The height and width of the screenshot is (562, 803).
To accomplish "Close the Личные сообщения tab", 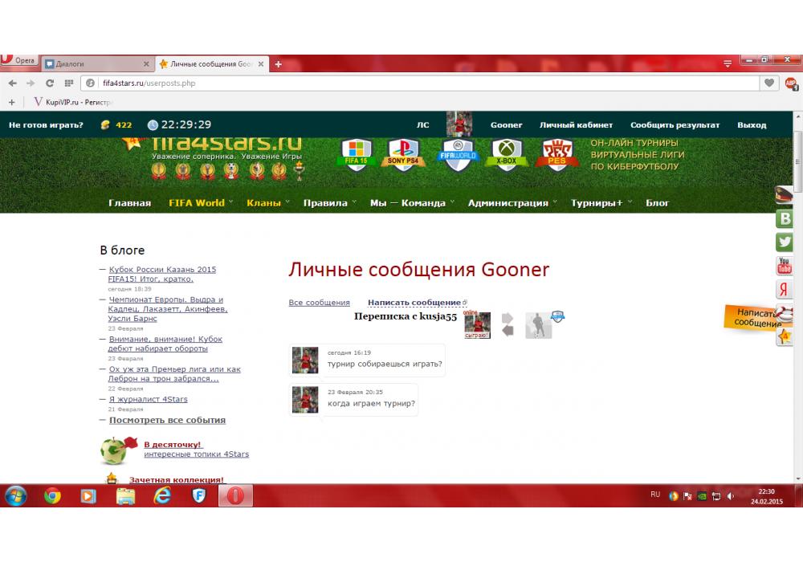I will [x=261, y=64].
